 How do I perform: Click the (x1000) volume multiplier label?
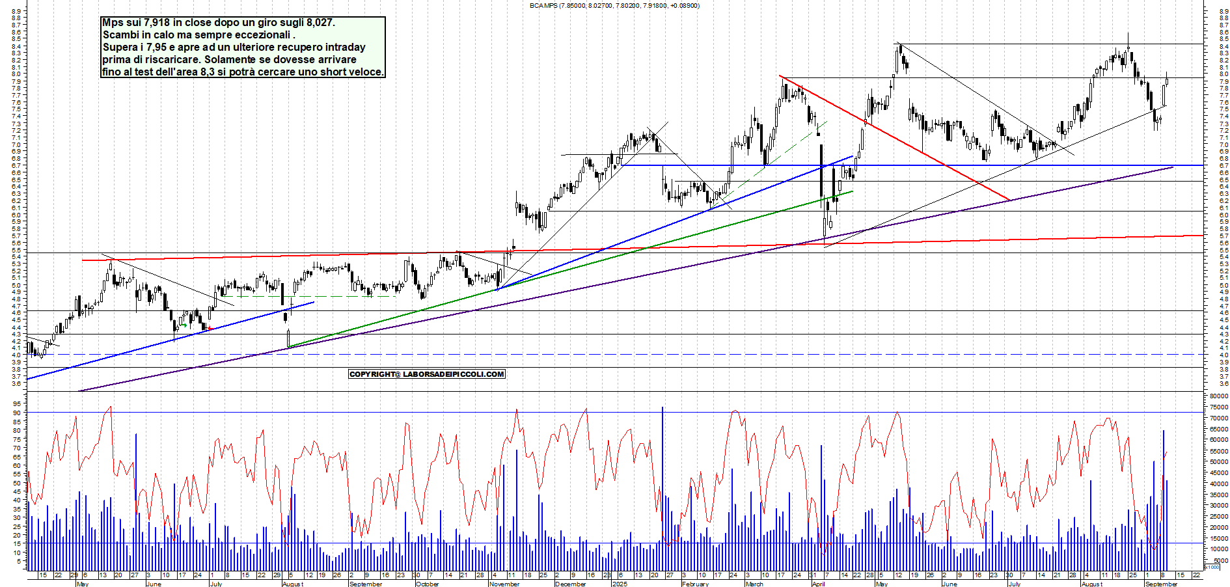(1211, 567)
